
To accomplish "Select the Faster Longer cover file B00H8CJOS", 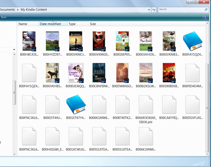I will [x=29, y=44].
